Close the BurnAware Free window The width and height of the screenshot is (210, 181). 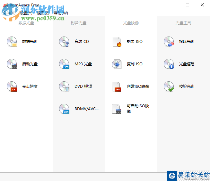click(202, 5)
